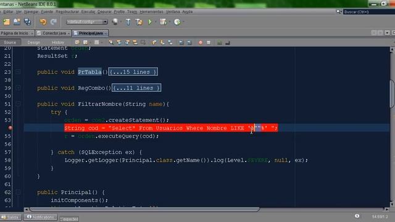Click Shift Line Left editor icon
This screenshot has width=395, height=222.
(x=181, y=43)
